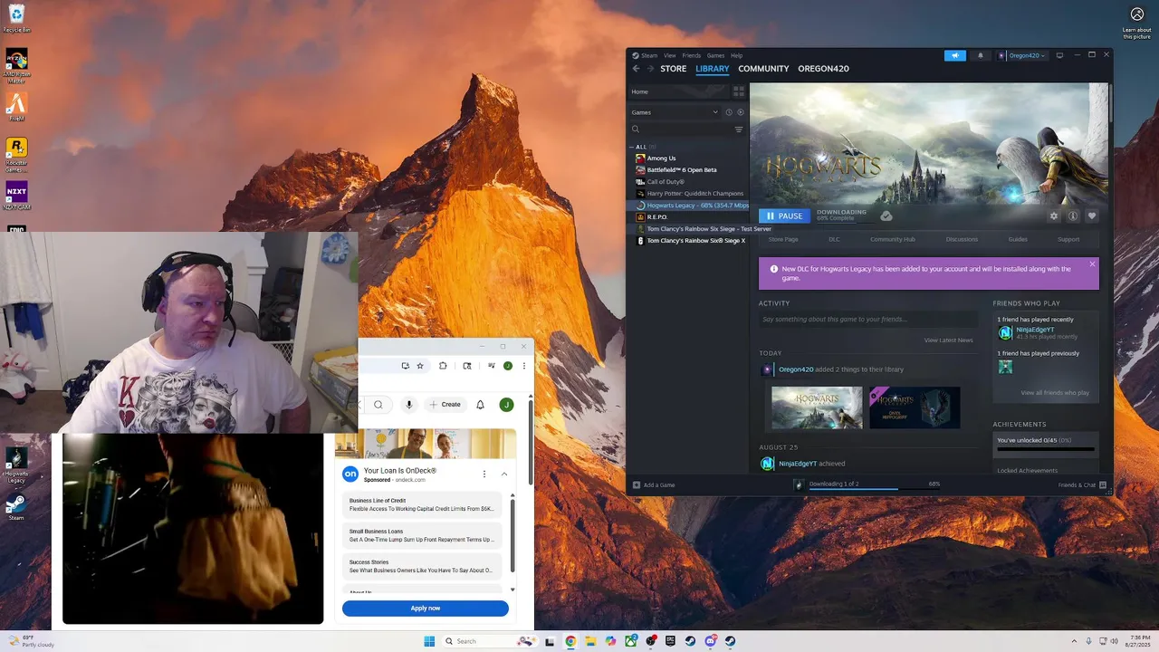Click Add a Game in Steam
Screen dimensions: 1159x652
point(654,485)
